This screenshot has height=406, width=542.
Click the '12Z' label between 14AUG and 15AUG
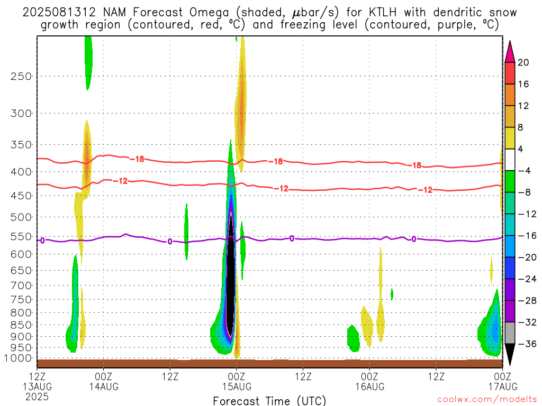[170, 376]
